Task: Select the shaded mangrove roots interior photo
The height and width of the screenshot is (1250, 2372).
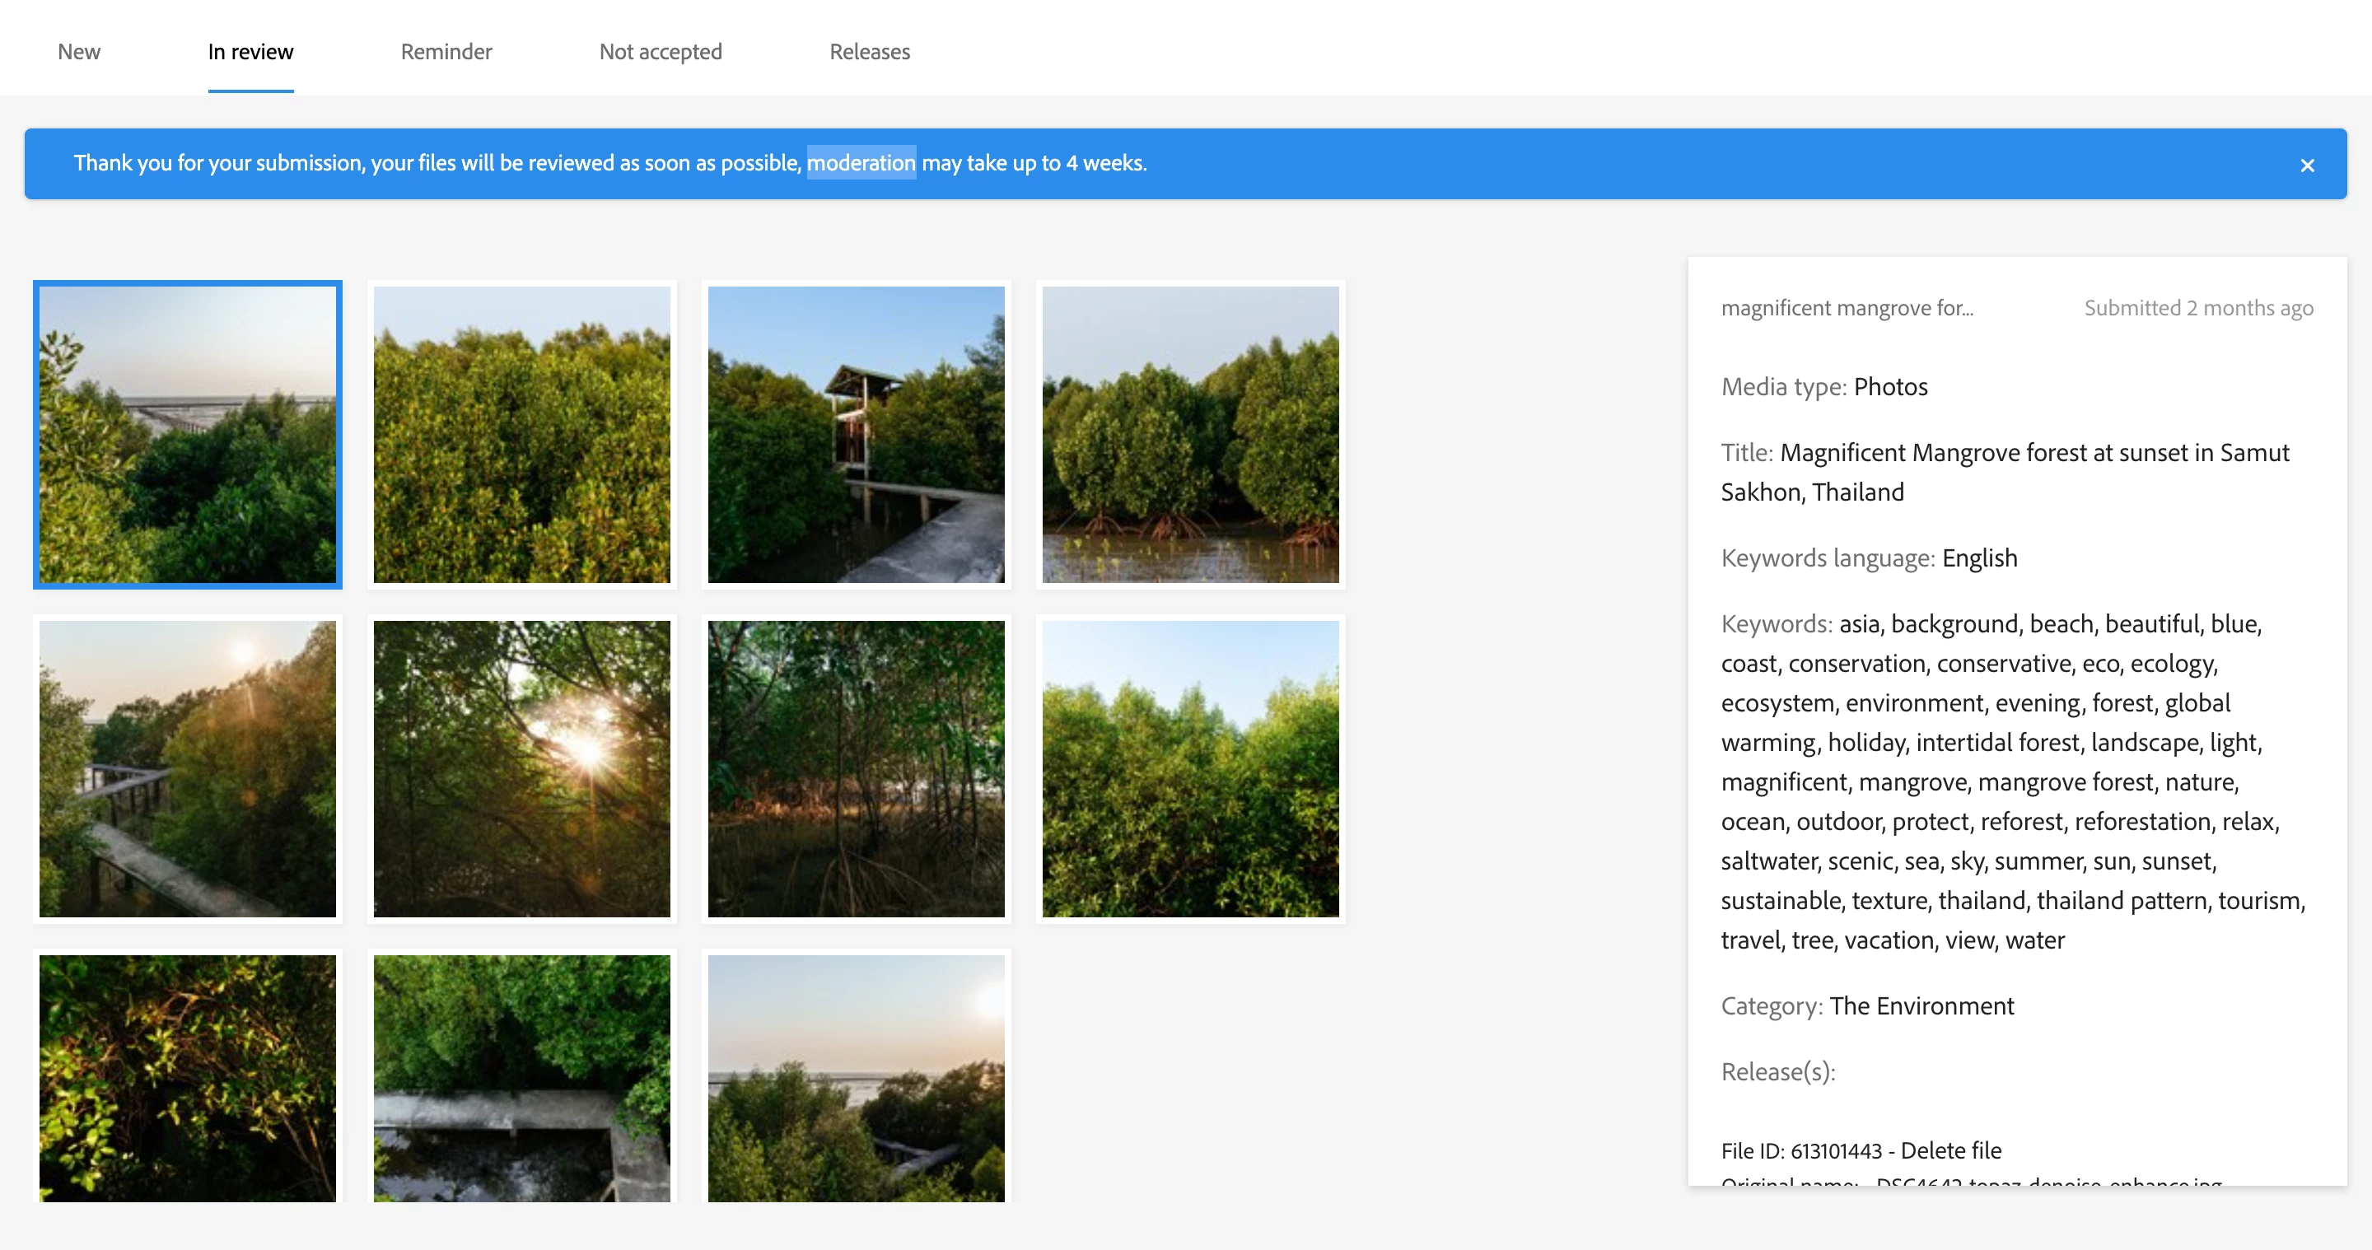Action: (x=856, y=768)
